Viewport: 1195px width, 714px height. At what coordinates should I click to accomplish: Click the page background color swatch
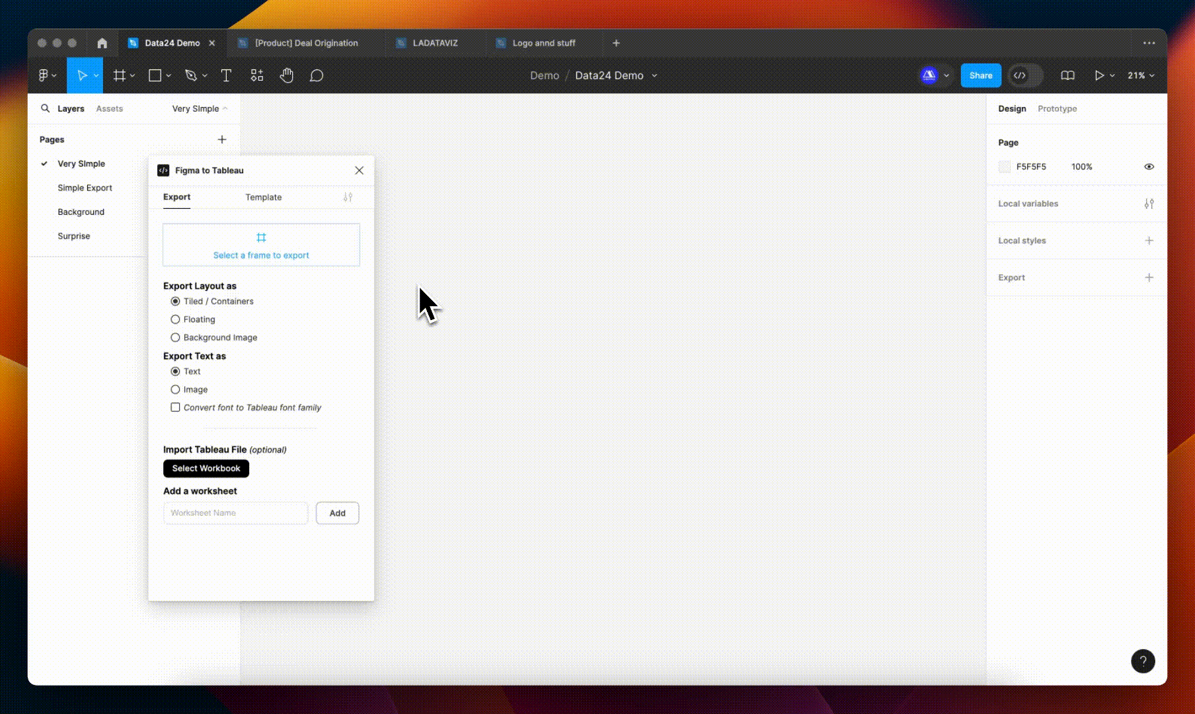click(1005, 167)
